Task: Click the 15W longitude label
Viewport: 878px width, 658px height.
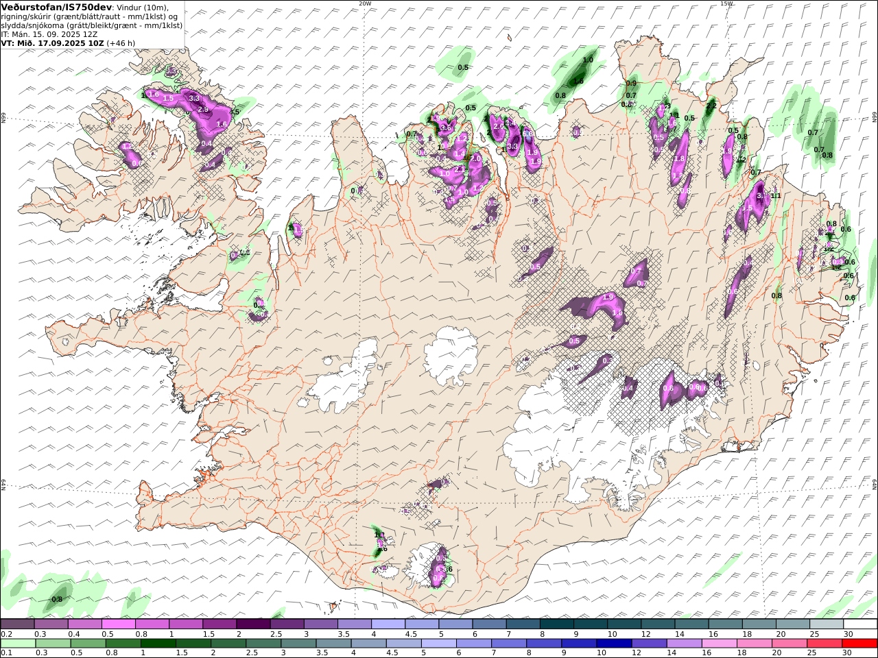Action: click(x=726, y=3)
